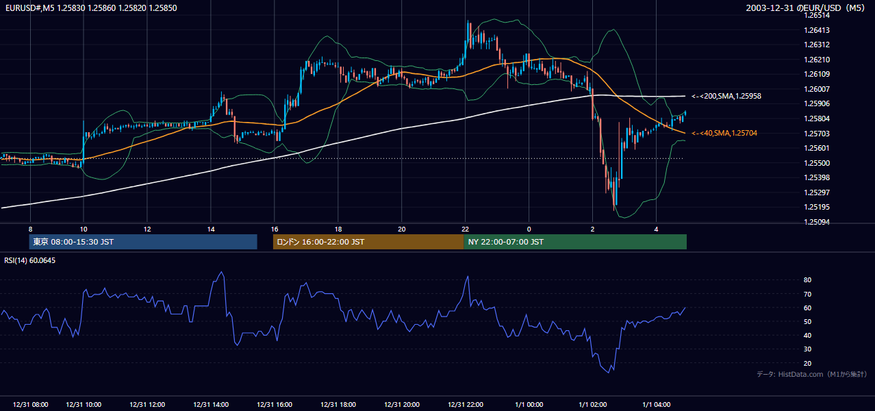
Task: Click hour 18 on the price chart axis
Action: click(338, 229)
